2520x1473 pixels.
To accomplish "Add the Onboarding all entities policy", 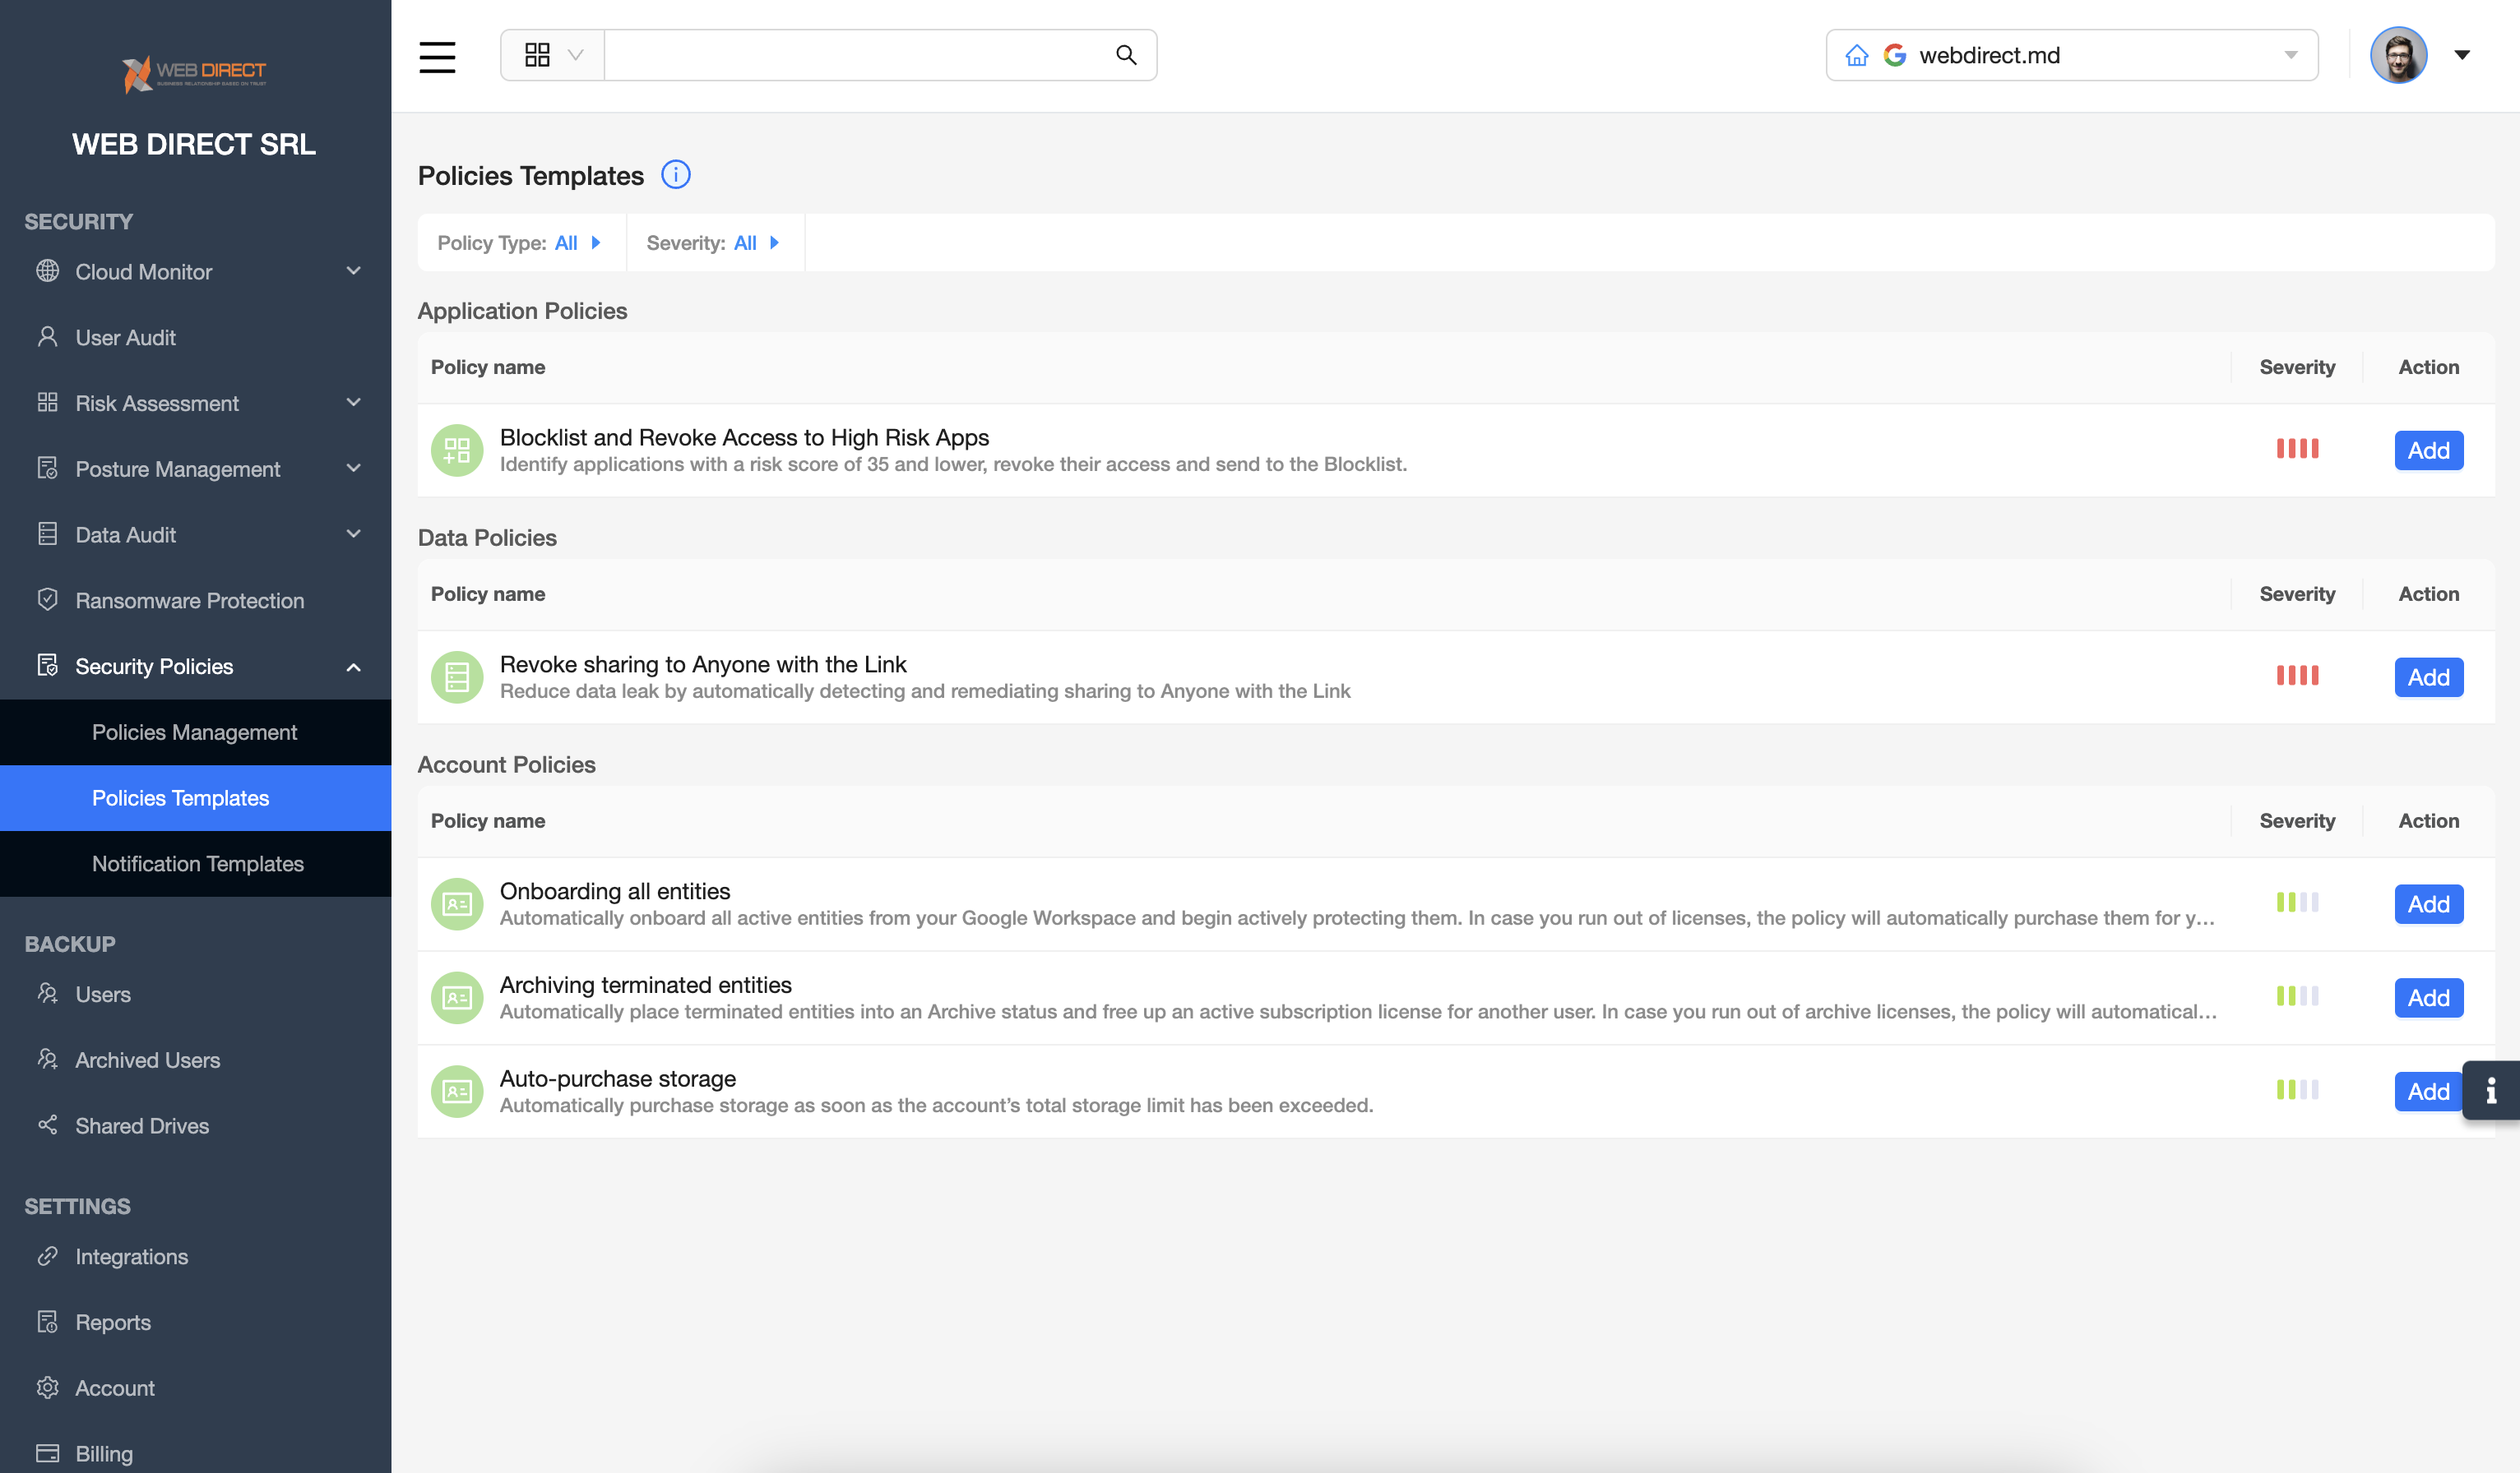I will click(2427, 904).
